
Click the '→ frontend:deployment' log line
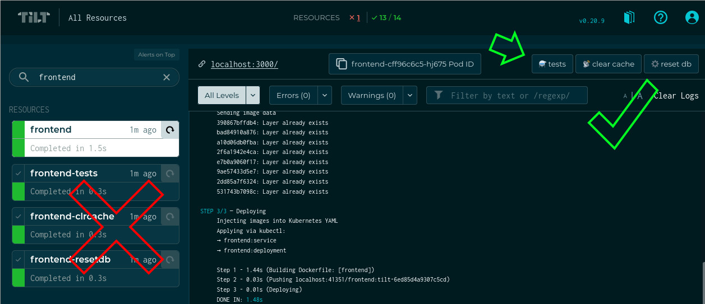click(251, 250)
